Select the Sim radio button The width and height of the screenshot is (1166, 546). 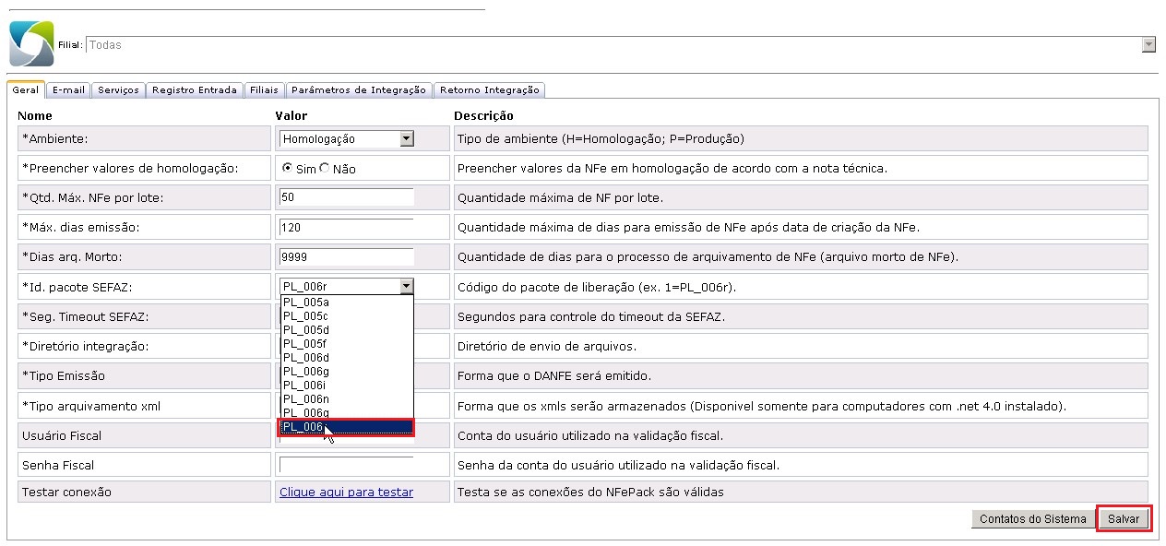pos(287,169)
